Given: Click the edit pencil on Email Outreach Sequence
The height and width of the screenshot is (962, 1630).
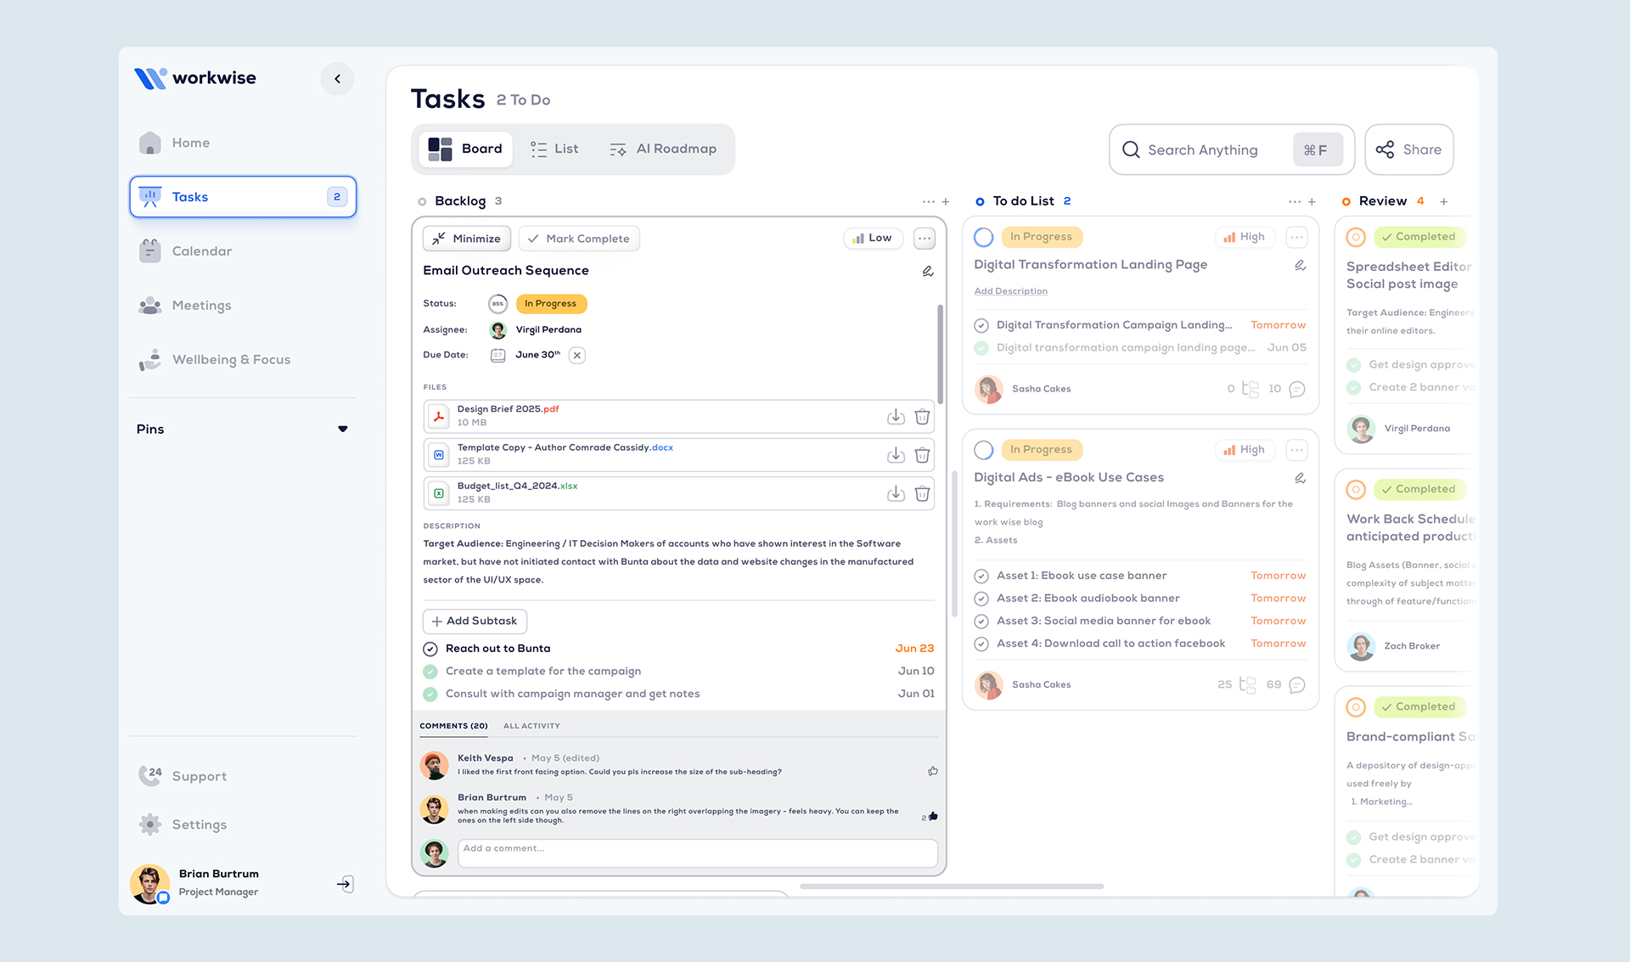Looking at the screenshot, I should point(928,271).
